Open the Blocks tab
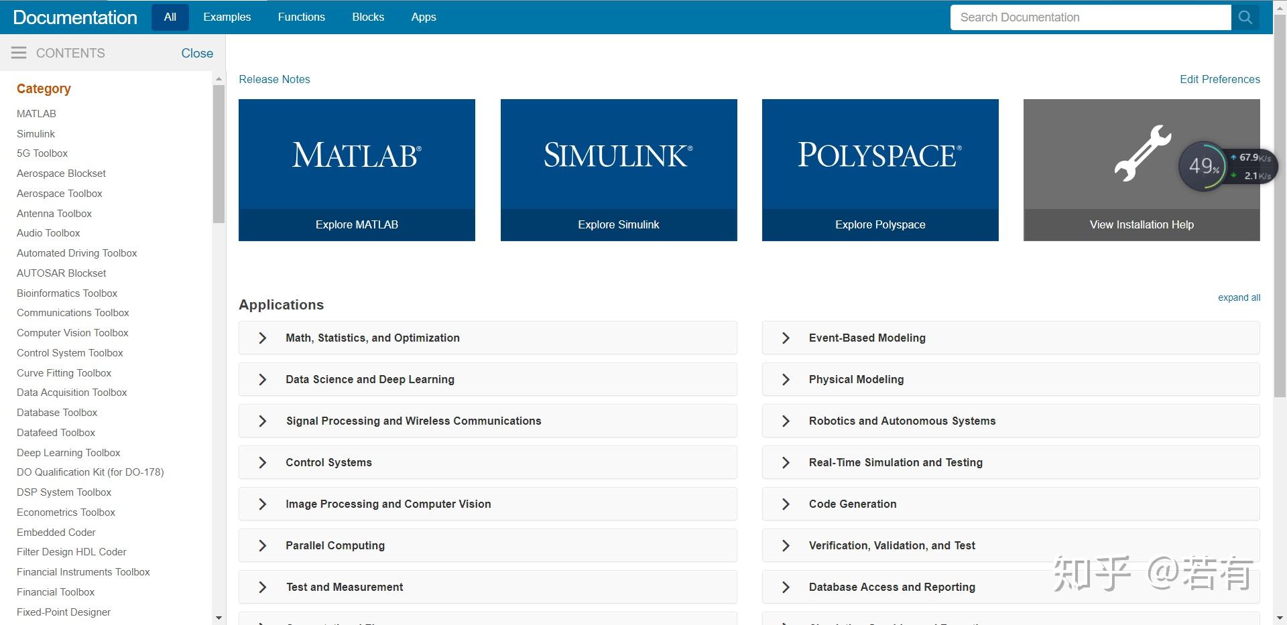This screenshot has width=1287, height=625. [368, 17]
